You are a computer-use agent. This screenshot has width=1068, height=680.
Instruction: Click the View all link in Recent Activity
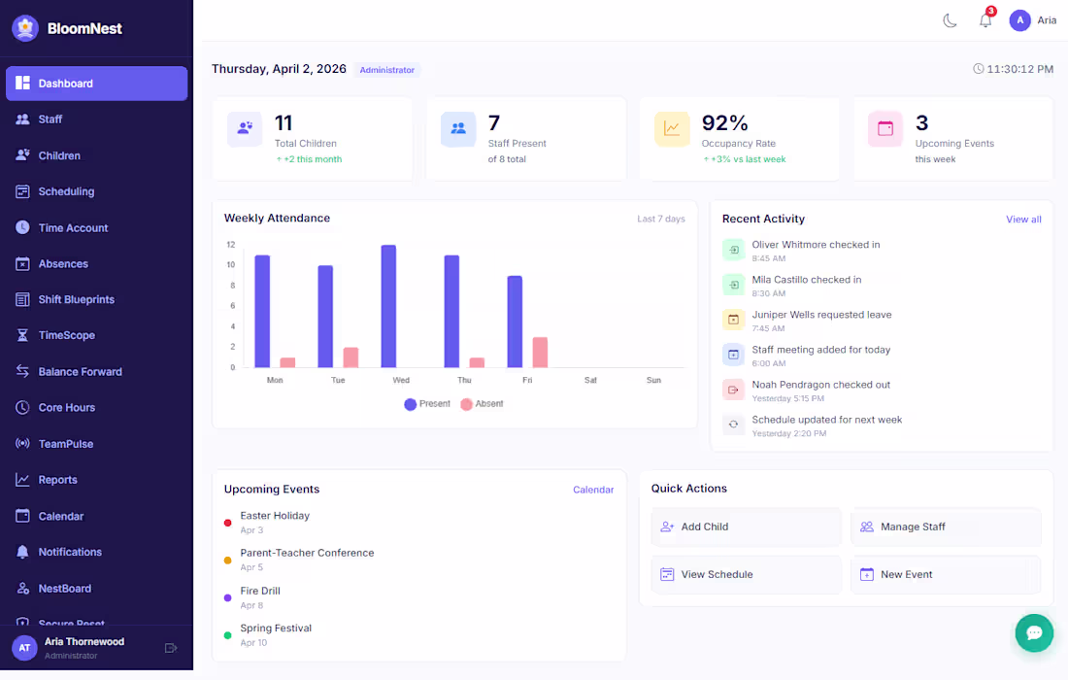pos(1023,219)
